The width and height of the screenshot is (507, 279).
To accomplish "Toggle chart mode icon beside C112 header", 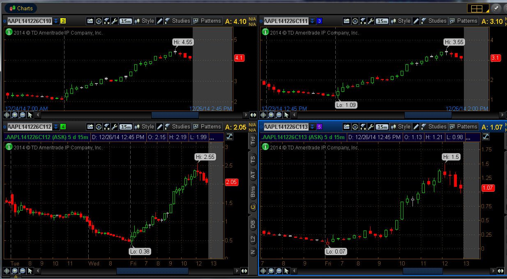I will click(229, 137).
